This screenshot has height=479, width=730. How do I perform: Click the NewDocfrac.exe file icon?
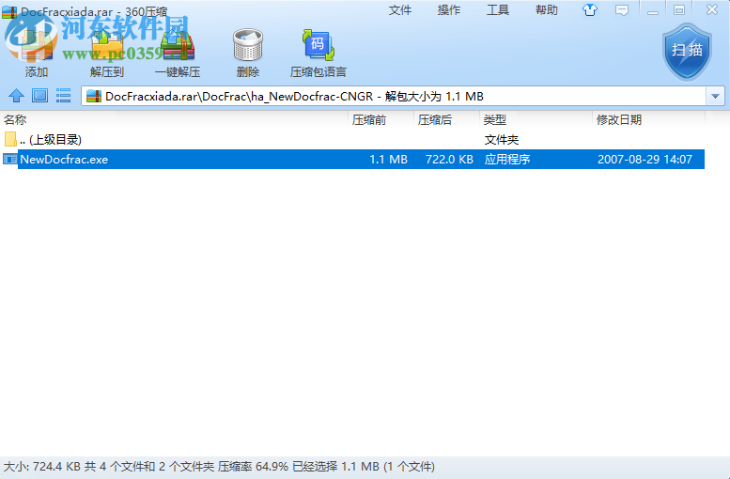9,160
